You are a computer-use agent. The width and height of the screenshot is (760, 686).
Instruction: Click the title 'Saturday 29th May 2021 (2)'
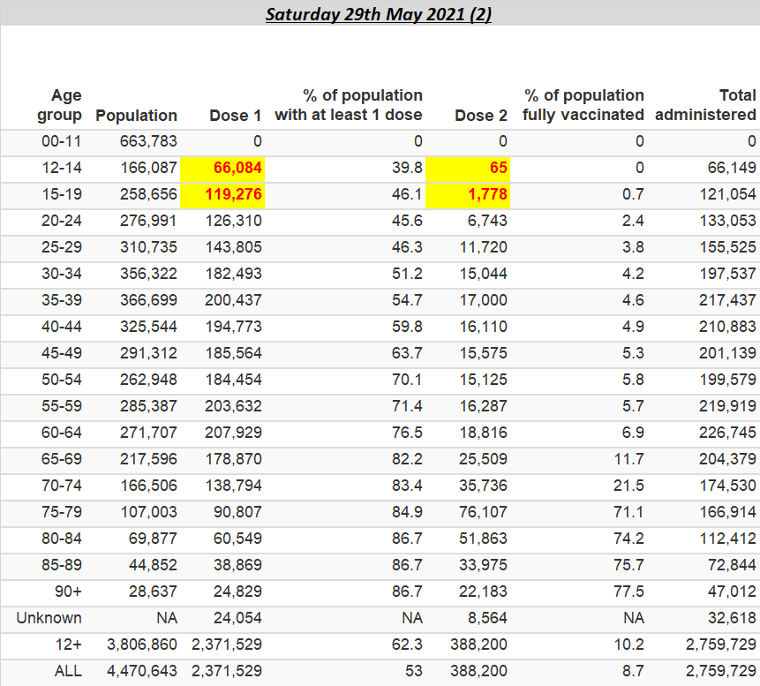(379, 14)
